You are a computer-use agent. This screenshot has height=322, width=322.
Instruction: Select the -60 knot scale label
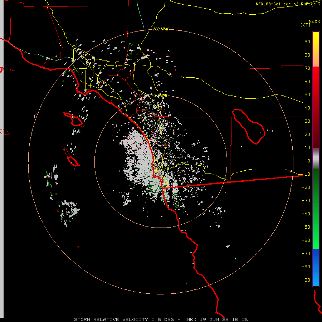click(x=306, y=240)
